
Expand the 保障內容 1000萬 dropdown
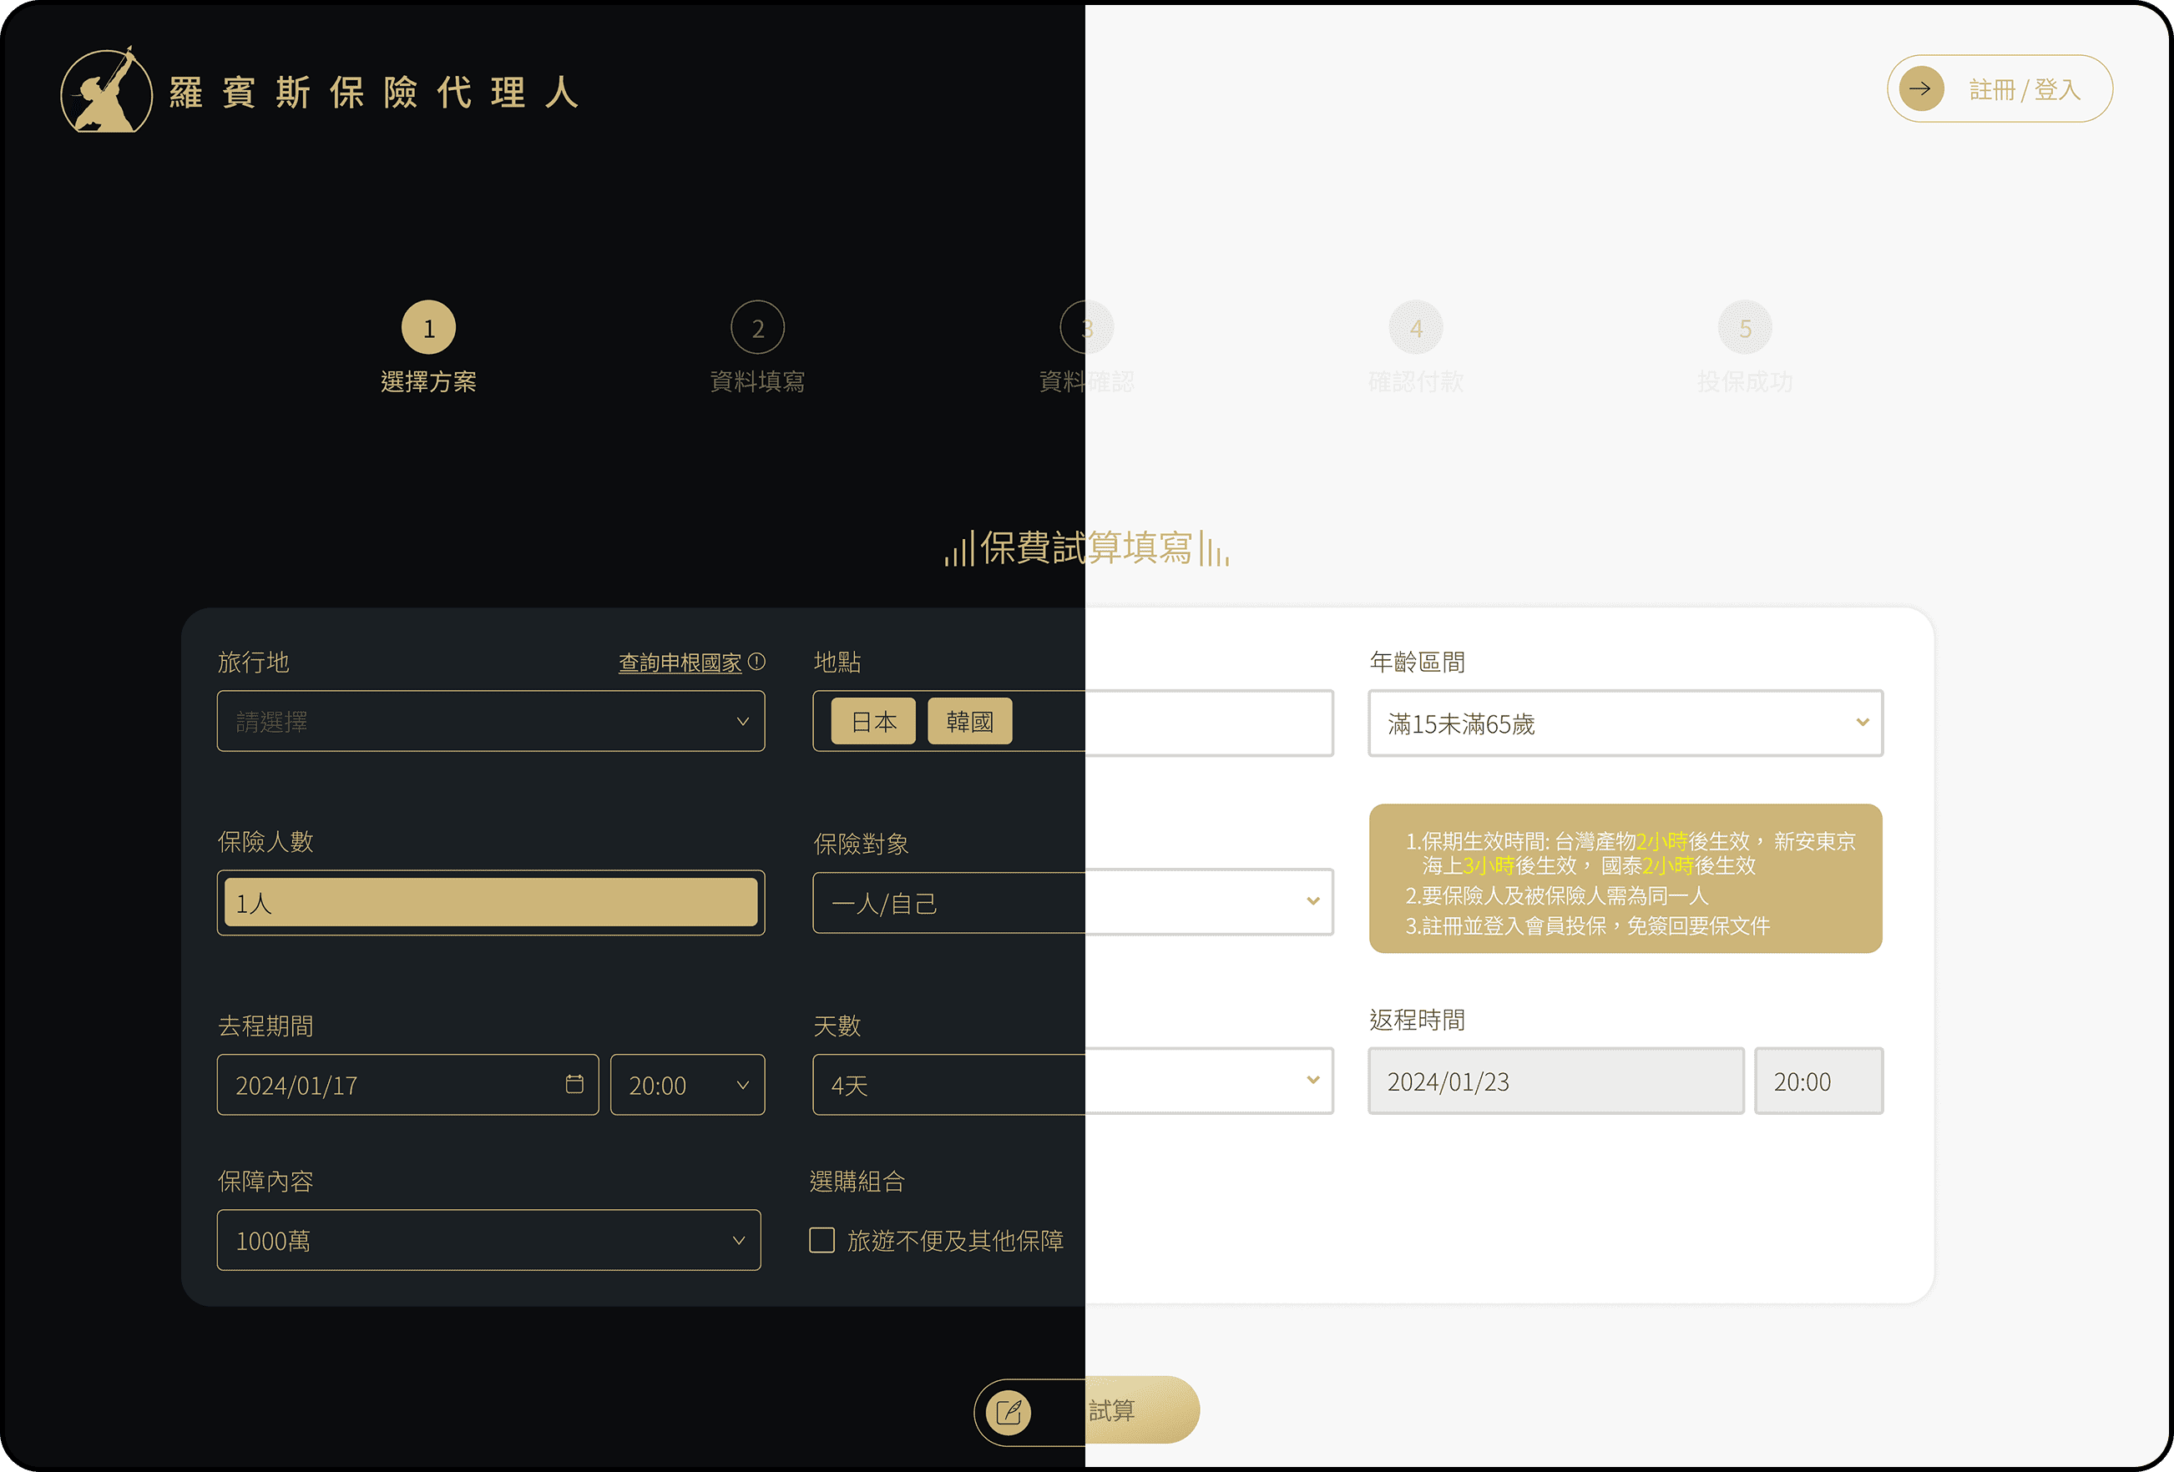[x=488, y=1240]
